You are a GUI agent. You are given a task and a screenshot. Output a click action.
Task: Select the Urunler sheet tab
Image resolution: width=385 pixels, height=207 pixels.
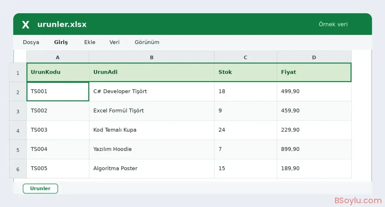(x=40, y=189)
